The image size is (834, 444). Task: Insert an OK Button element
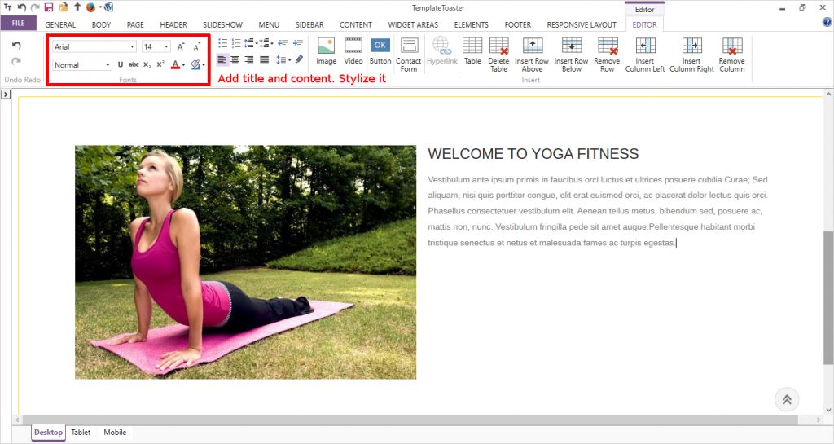(380, 51)
